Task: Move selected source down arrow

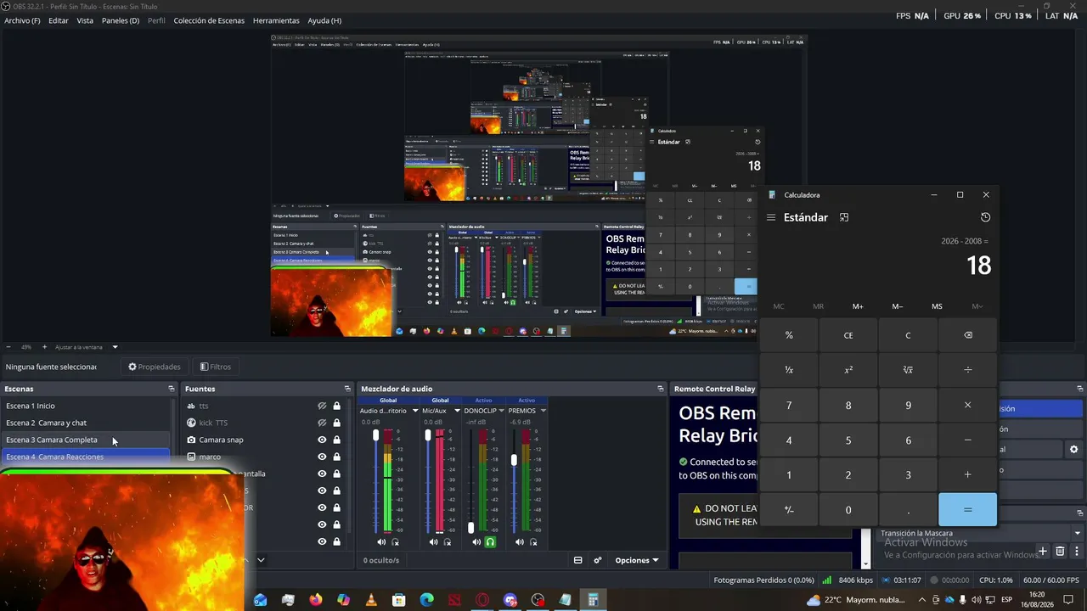Action: point(261,560)
